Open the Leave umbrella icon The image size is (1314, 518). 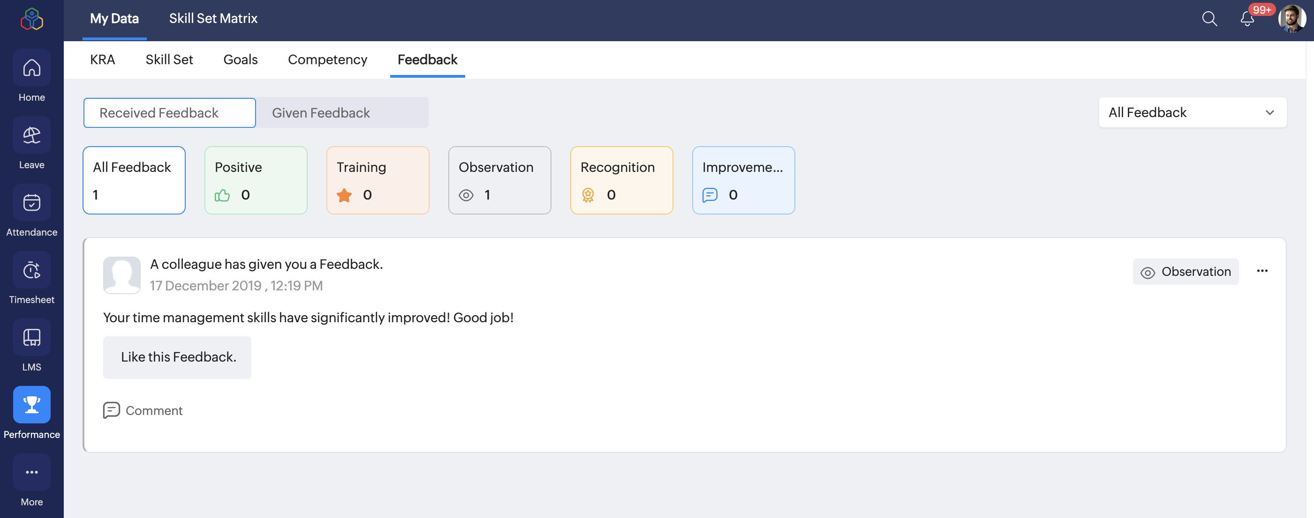[31, 135]
